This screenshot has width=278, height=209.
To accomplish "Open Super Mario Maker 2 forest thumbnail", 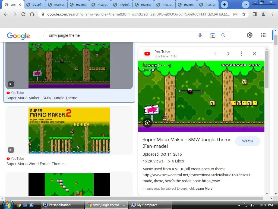I will click(69, 130).
